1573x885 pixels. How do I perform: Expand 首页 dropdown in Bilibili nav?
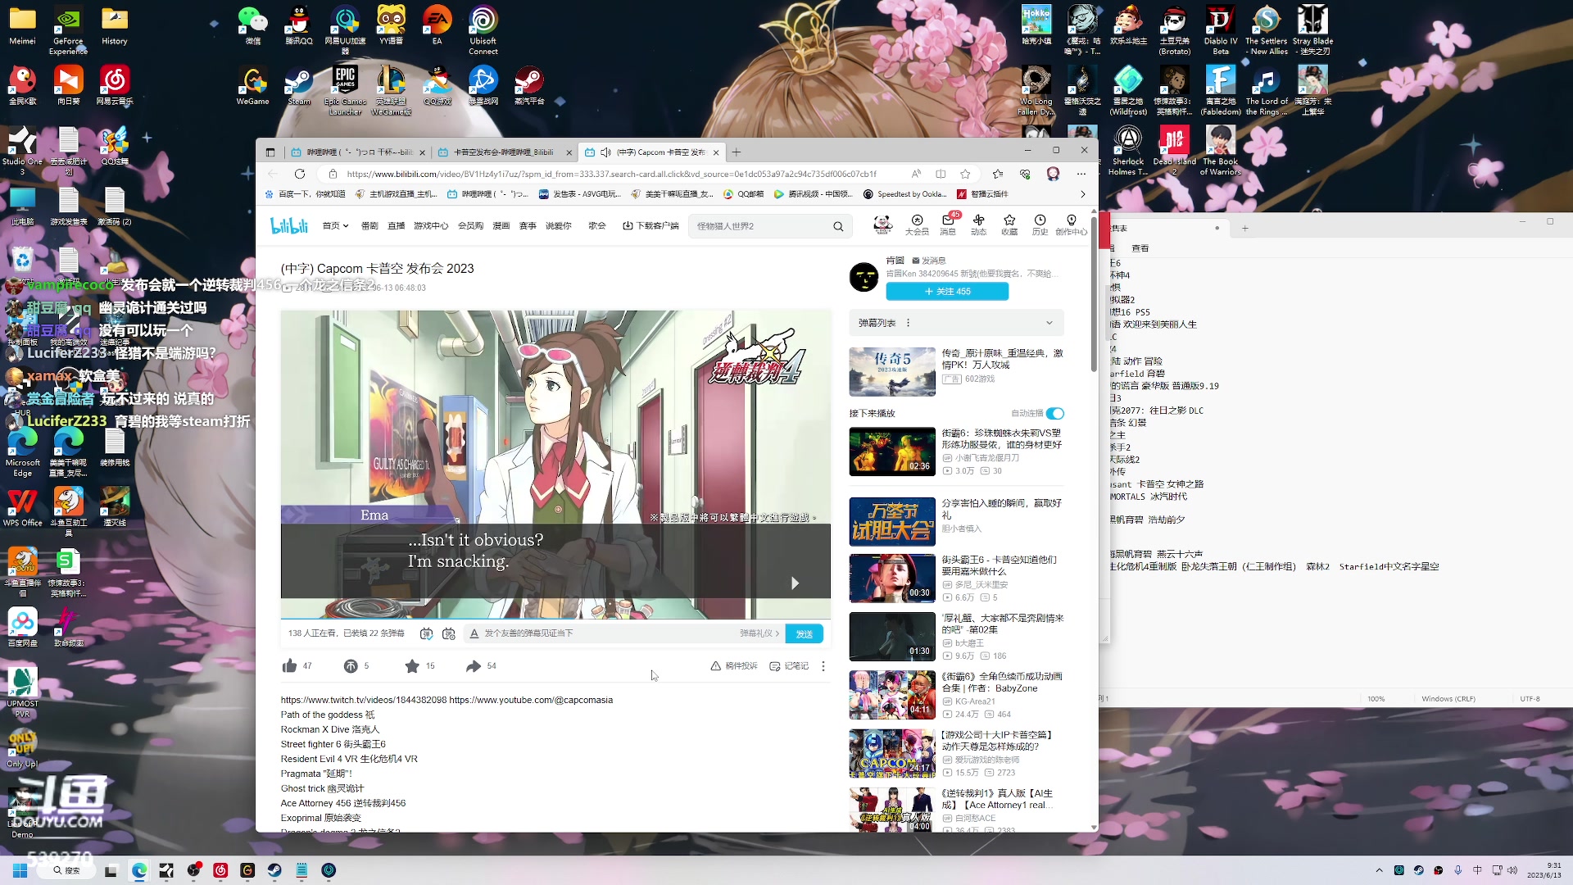pos(335,226)
